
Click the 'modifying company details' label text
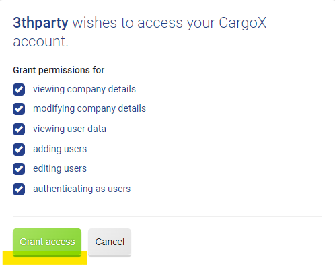(x=89, y=109)
